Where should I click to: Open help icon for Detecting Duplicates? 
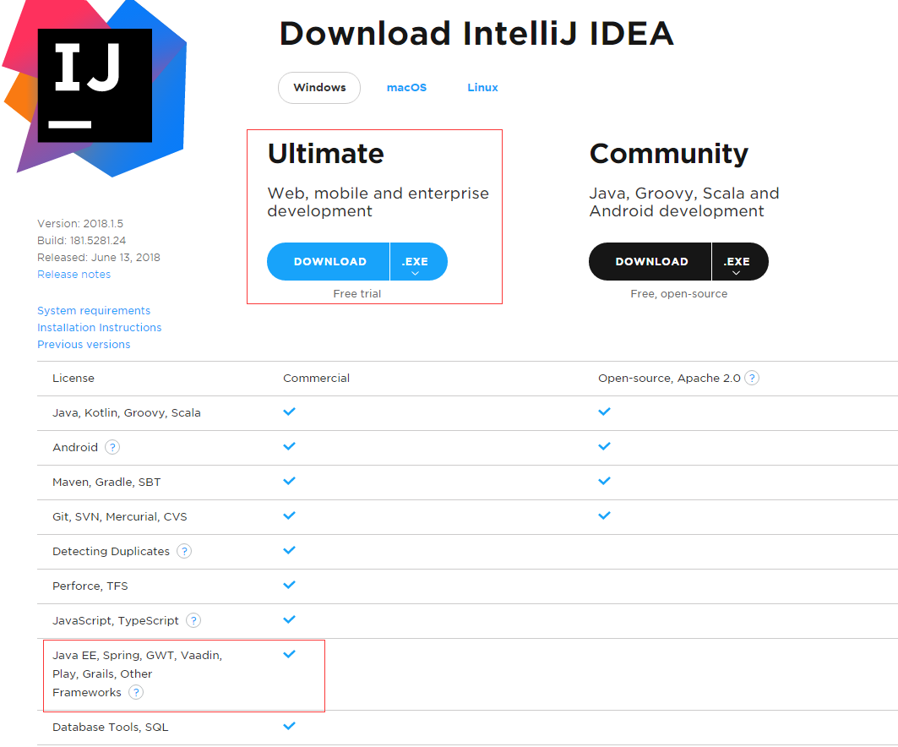click(184, 551)
